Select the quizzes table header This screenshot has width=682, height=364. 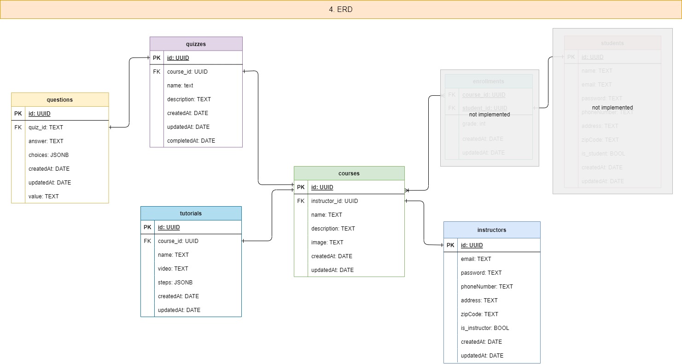point(196,44)
